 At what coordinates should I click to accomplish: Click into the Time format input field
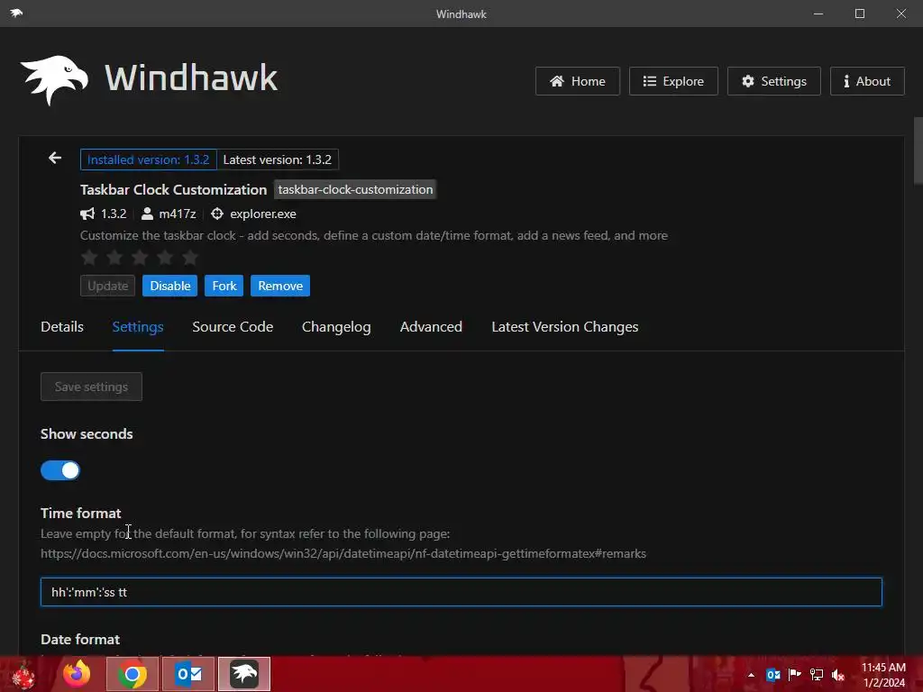[461, 592]
